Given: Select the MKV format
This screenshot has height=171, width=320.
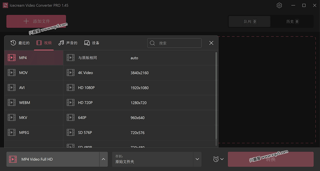Looking at the screenshot, I should coord(34,118).
